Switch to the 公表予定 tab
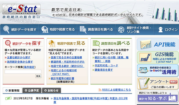The width and height of the screenshot is (179, 105). pyautogui.click(x=32, y=90)
